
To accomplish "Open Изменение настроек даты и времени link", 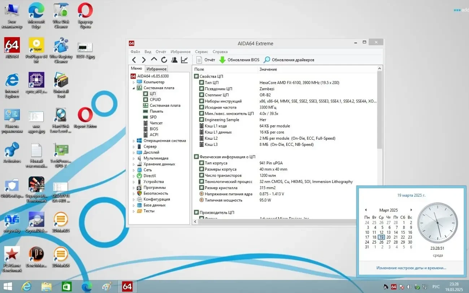I will coord(411,268).
